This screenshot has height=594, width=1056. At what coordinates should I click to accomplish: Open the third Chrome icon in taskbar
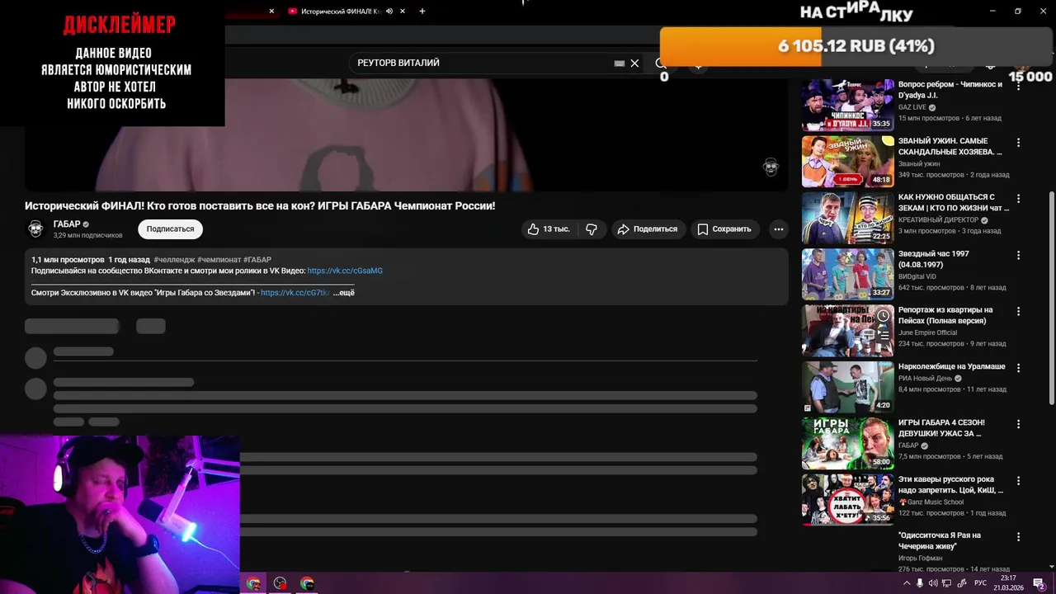307,583
